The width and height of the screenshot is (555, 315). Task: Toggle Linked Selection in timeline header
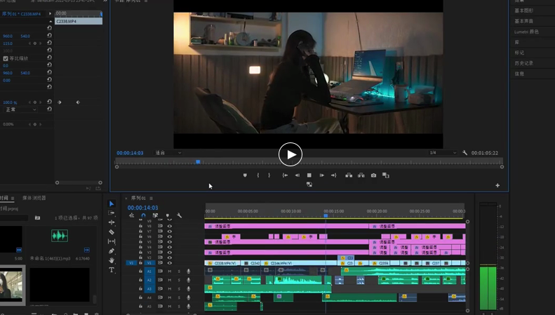tap(155, 215)
